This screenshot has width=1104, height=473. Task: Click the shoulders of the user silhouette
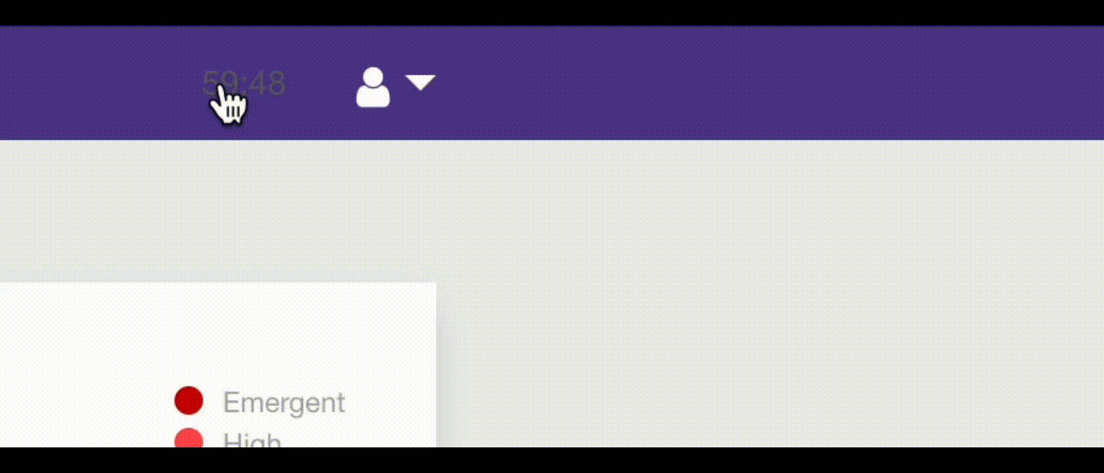(373, 97)
